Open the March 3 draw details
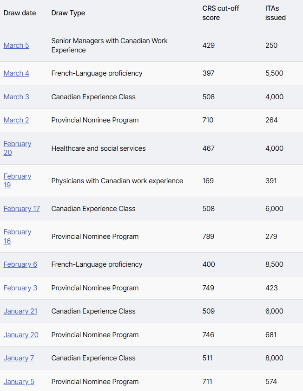303x391 pixels. 16,97
